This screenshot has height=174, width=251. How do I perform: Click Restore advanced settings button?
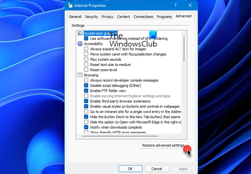163,145
